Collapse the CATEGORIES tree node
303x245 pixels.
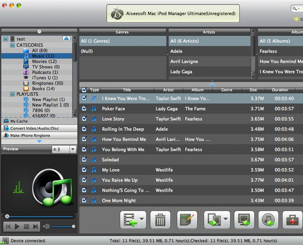point(12,45)
